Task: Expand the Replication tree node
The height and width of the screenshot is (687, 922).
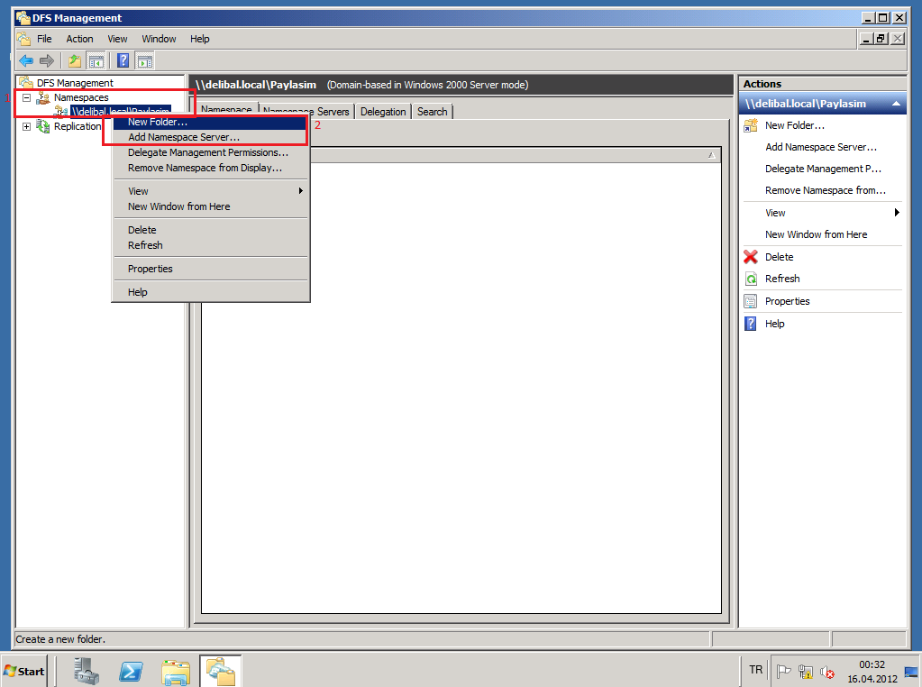Action: (26, 126)
